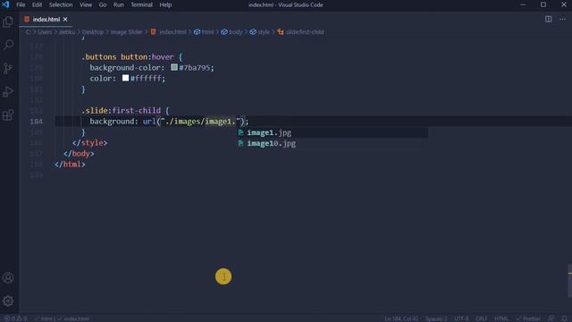Open Source Control view
This screenshot has height=322, width=572.
coord(8,68)
